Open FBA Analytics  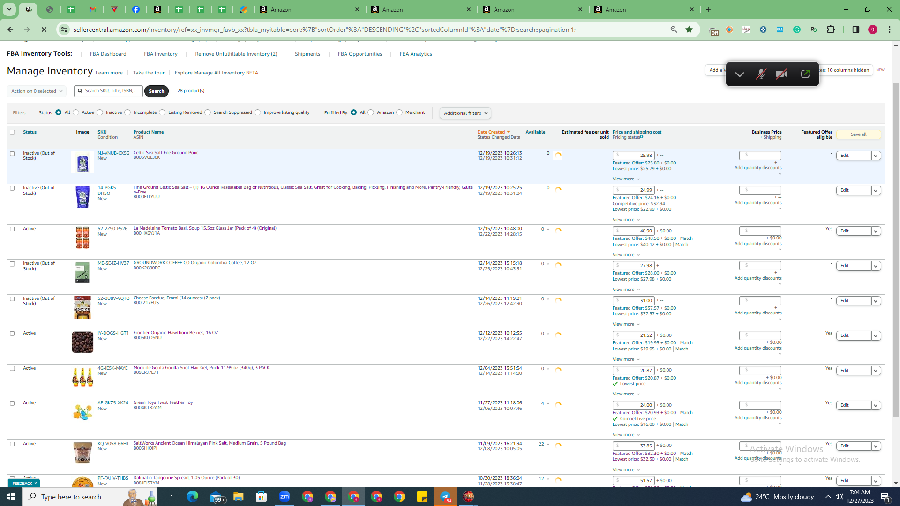[416, 54]
